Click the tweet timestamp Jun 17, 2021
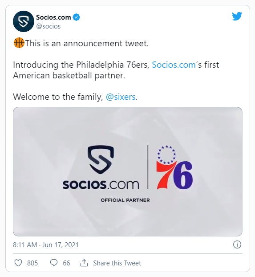This screenshot has height=277, width=255. tap(46, 245)
